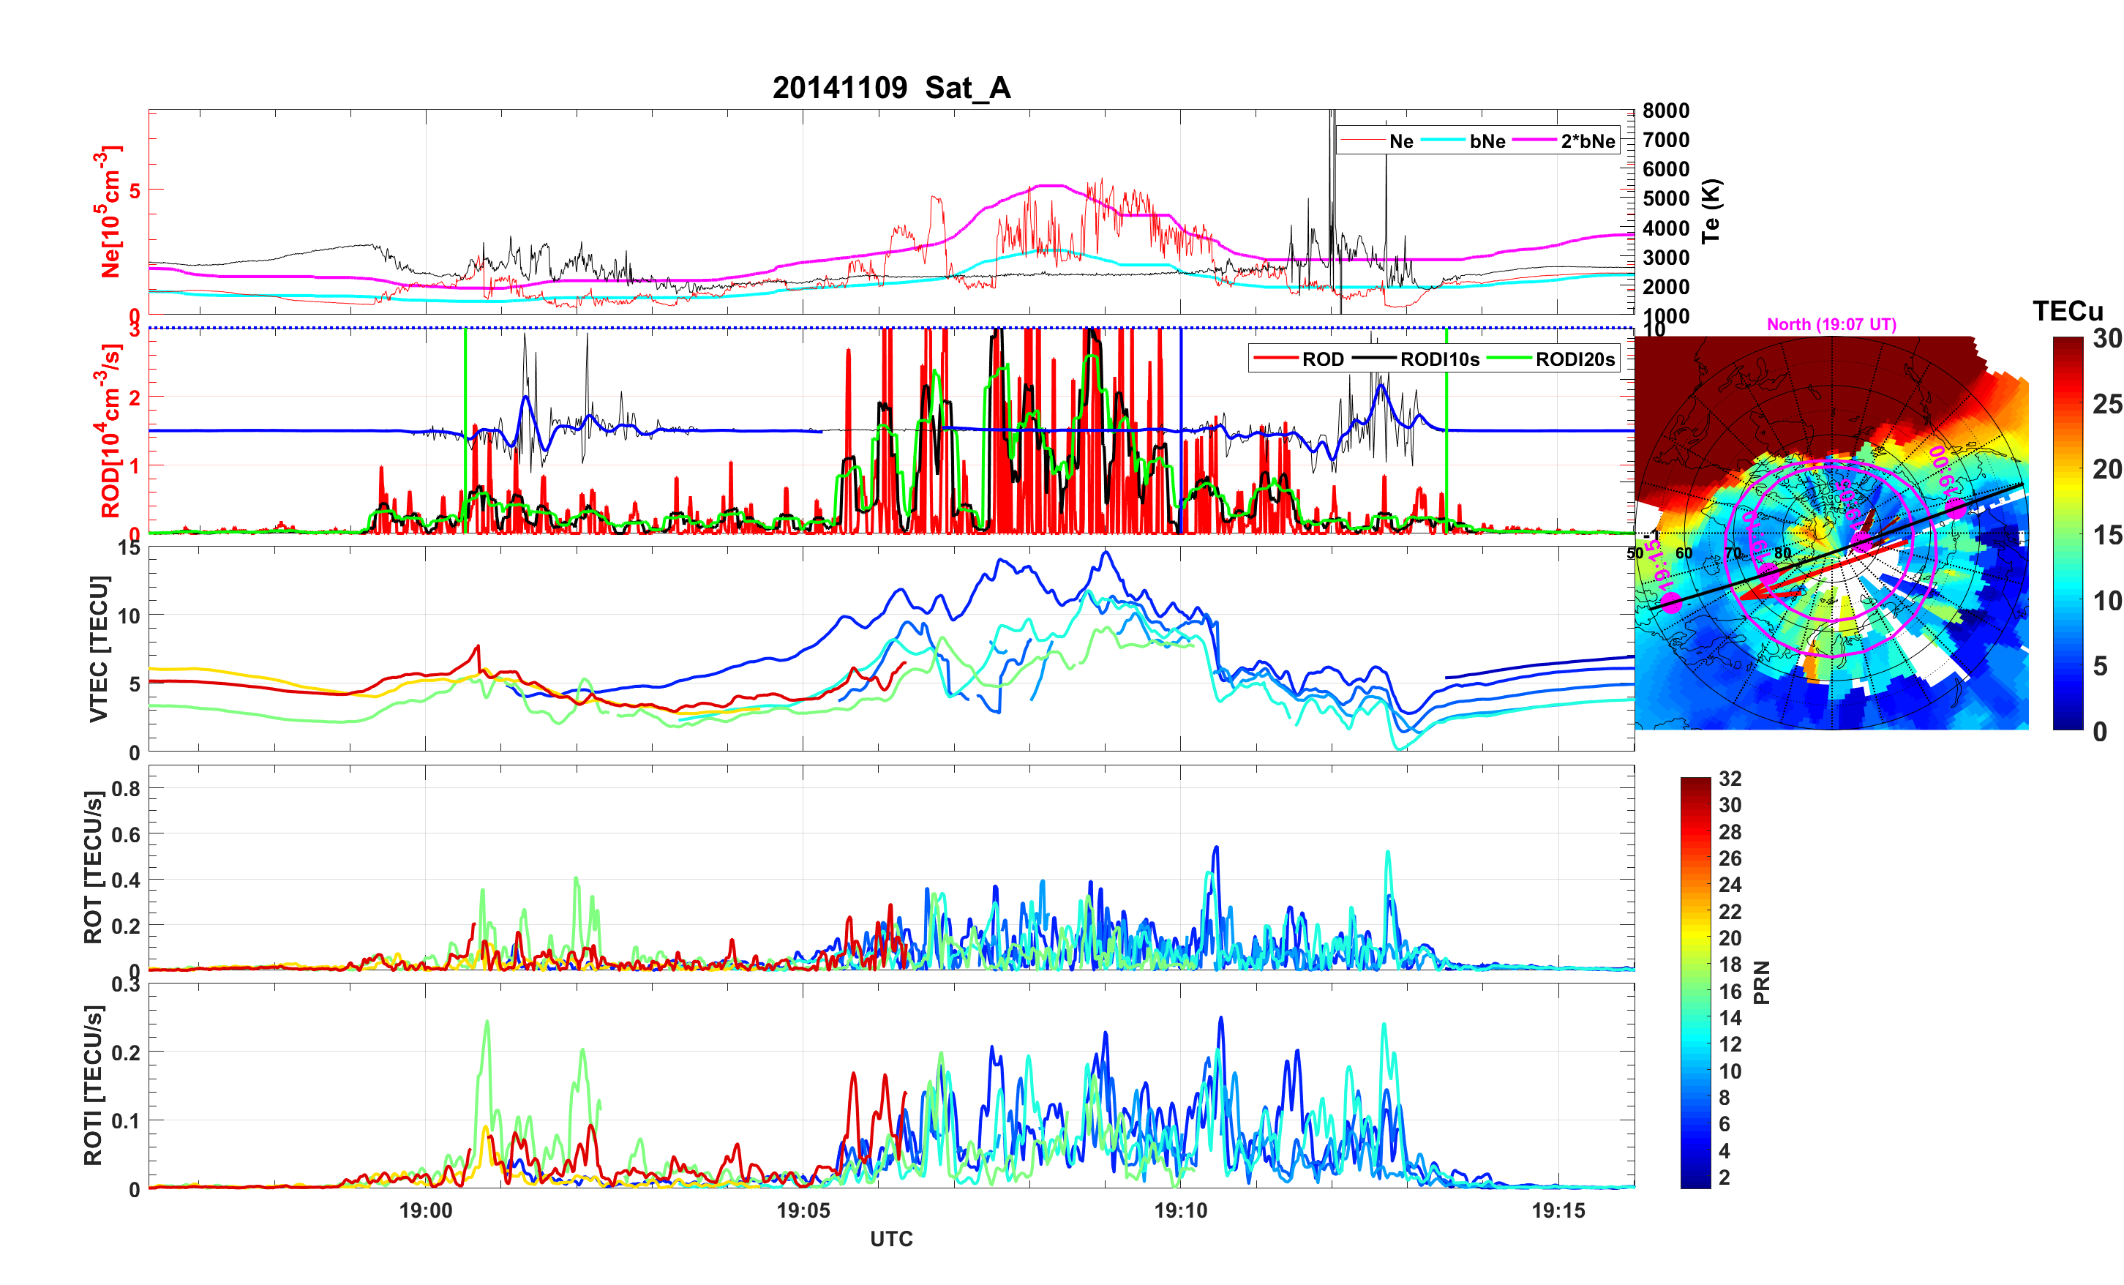The height and width of the screenshot is (1285, 2124).
Task: Click the TECu label above colorbar
Action: tap(2067, 311)
